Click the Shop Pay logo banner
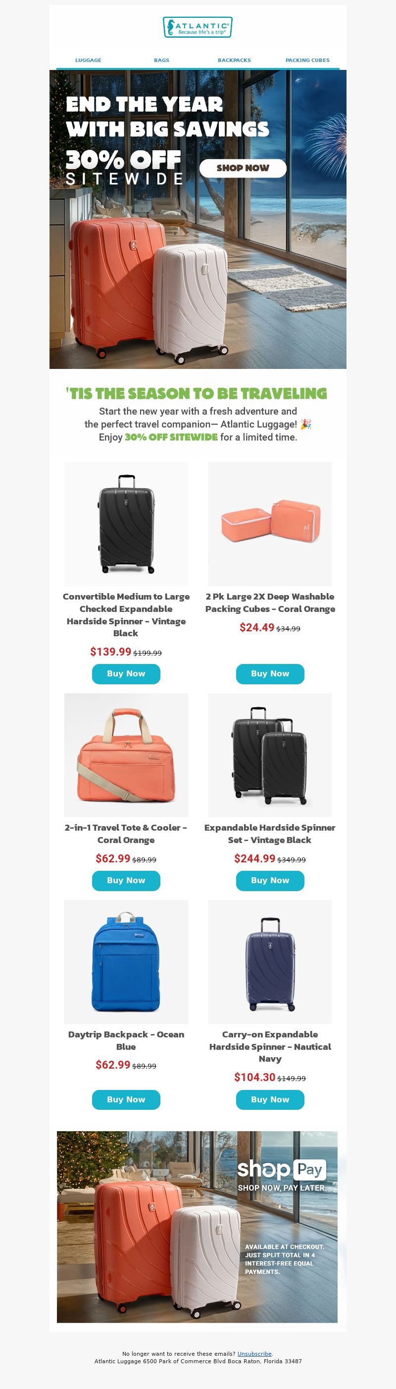396x1389 pixels. point(197,1227)
